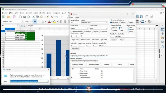This screenshot has height=93, width=166.
Task: Check the Sublinhado checkbox
Action: pyautogui.click(x=99, y=32)
